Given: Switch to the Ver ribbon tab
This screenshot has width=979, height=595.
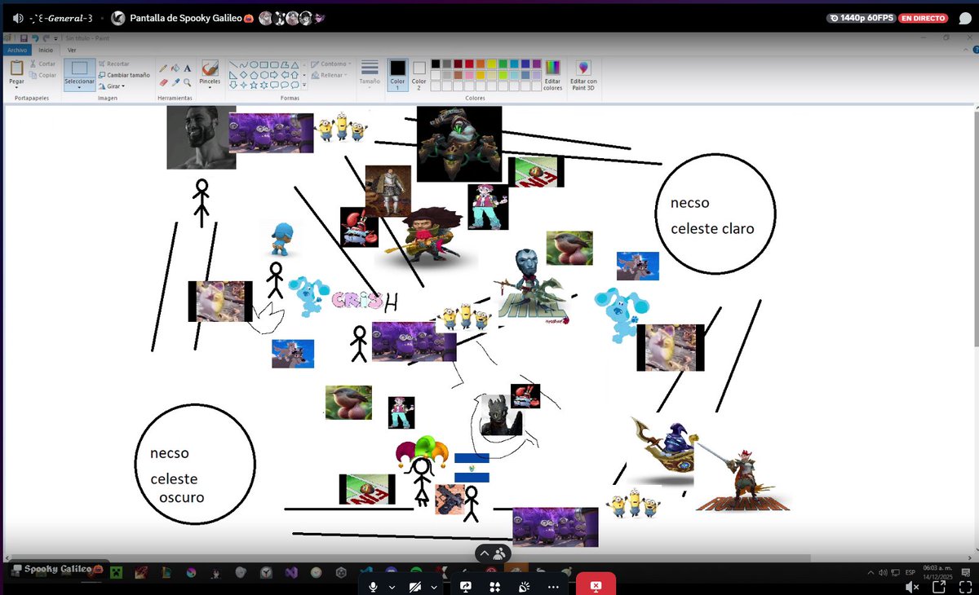Looking at the screenshot, I should point(72,50).
